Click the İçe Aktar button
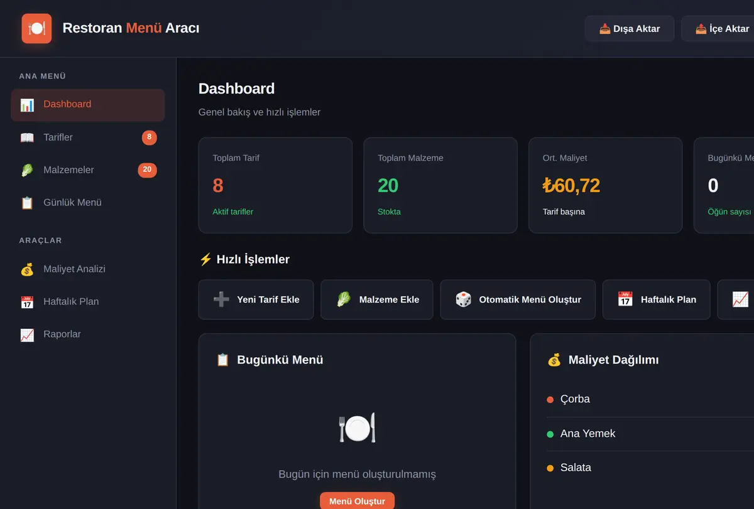This screenshot has width=754, height=509. click(718, 29)
